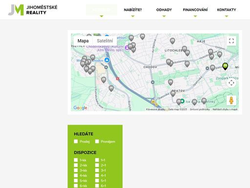250x188 pixels.
Task: Toggle fullscreen view of the map
Action: [231, 41]
